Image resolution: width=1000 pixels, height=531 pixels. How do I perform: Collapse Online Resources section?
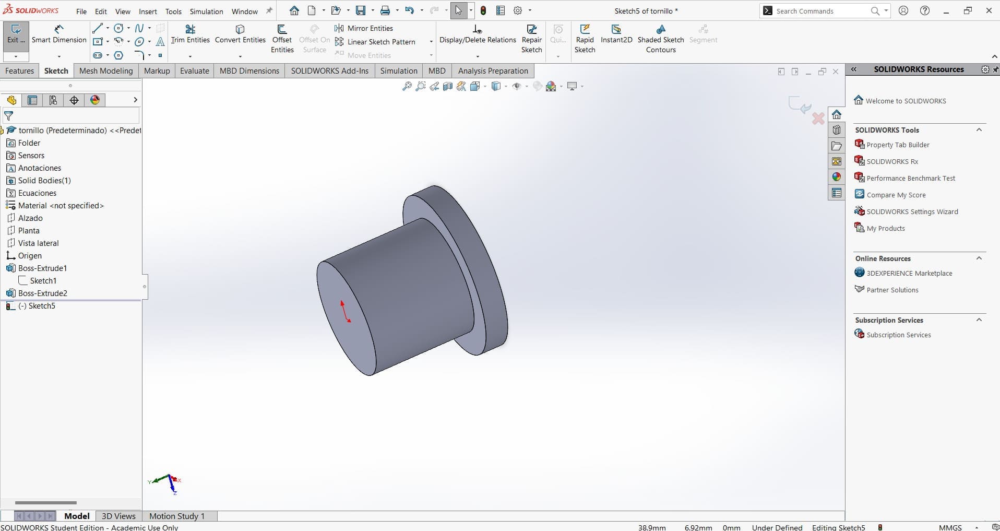tap(979, 258)
